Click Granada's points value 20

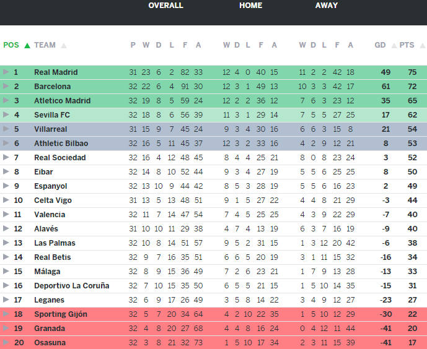pyautogui.click(x=412, y=329)
